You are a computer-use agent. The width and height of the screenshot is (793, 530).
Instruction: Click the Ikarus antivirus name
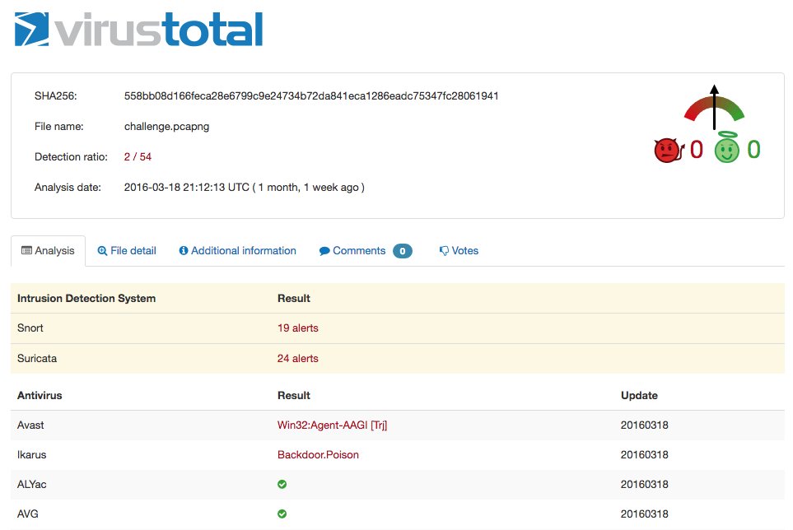(32, 455)
